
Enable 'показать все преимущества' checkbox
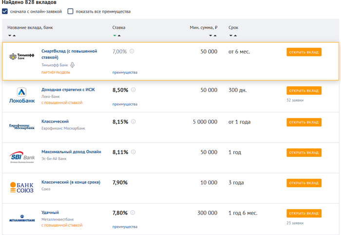70,11
